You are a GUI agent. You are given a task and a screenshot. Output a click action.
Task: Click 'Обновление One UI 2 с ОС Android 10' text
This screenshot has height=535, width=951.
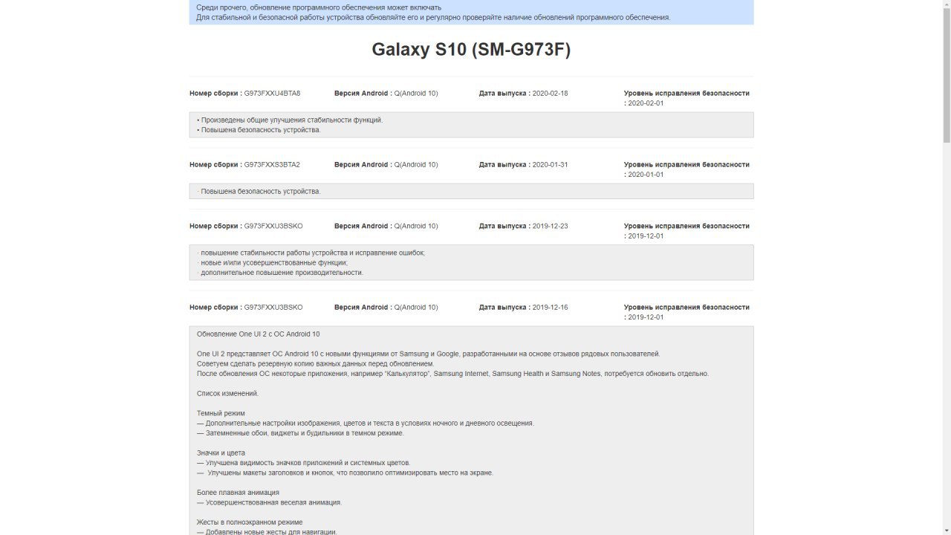258,334
